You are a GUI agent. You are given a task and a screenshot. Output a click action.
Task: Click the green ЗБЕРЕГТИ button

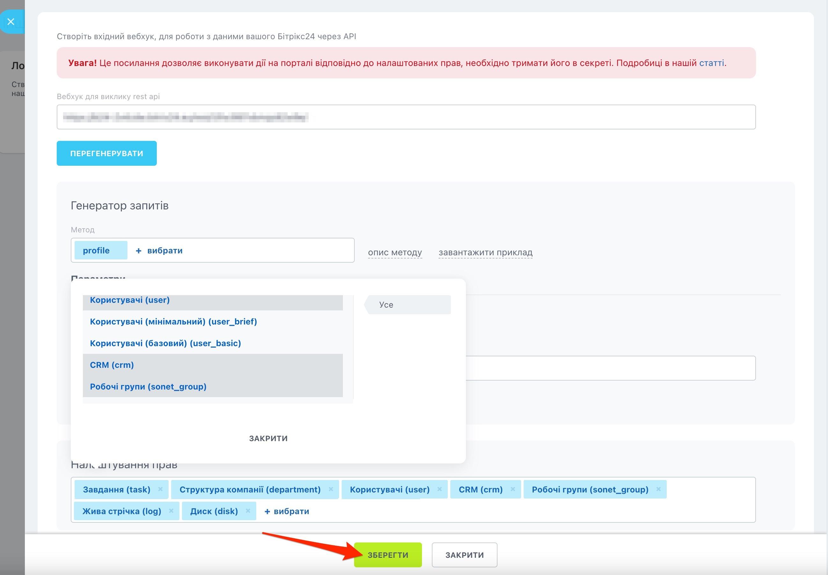[x=388, y=555]
